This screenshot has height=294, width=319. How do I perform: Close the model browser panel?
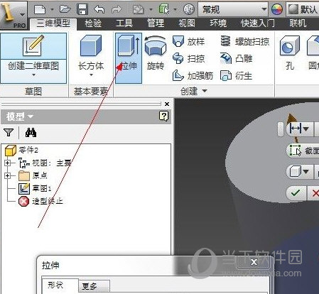pyautogui.click(x=167, y=104)
